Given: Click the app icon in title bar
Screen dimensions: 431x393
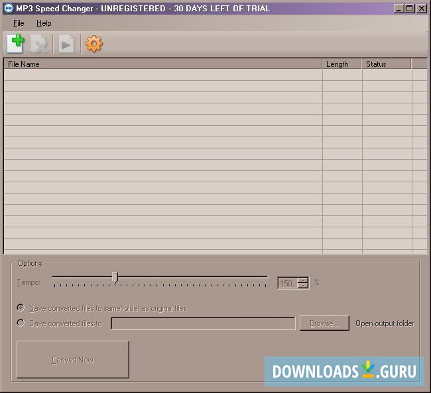Looking at the screenshot, I should click(x=9, y=9).
